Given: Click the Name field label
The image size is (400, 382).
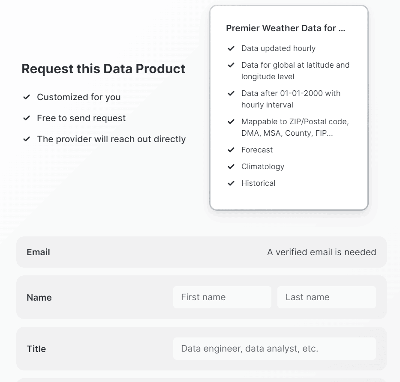Looking at the screenshot, I should click(x=39, y=297).
